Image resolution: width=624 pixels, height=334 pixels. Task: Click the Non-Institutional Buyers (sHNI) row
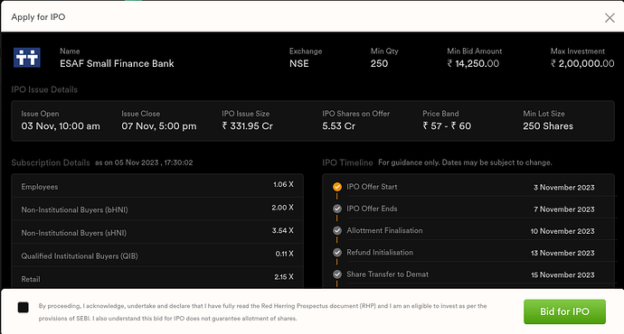pos(157,232)
